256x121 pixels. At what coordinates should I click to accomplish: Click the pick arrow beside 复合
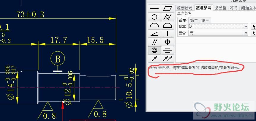[x=254, y=33]
